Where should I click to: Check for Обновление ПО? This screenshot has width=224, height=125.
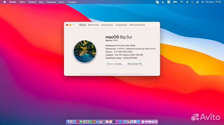click(135, 64)
